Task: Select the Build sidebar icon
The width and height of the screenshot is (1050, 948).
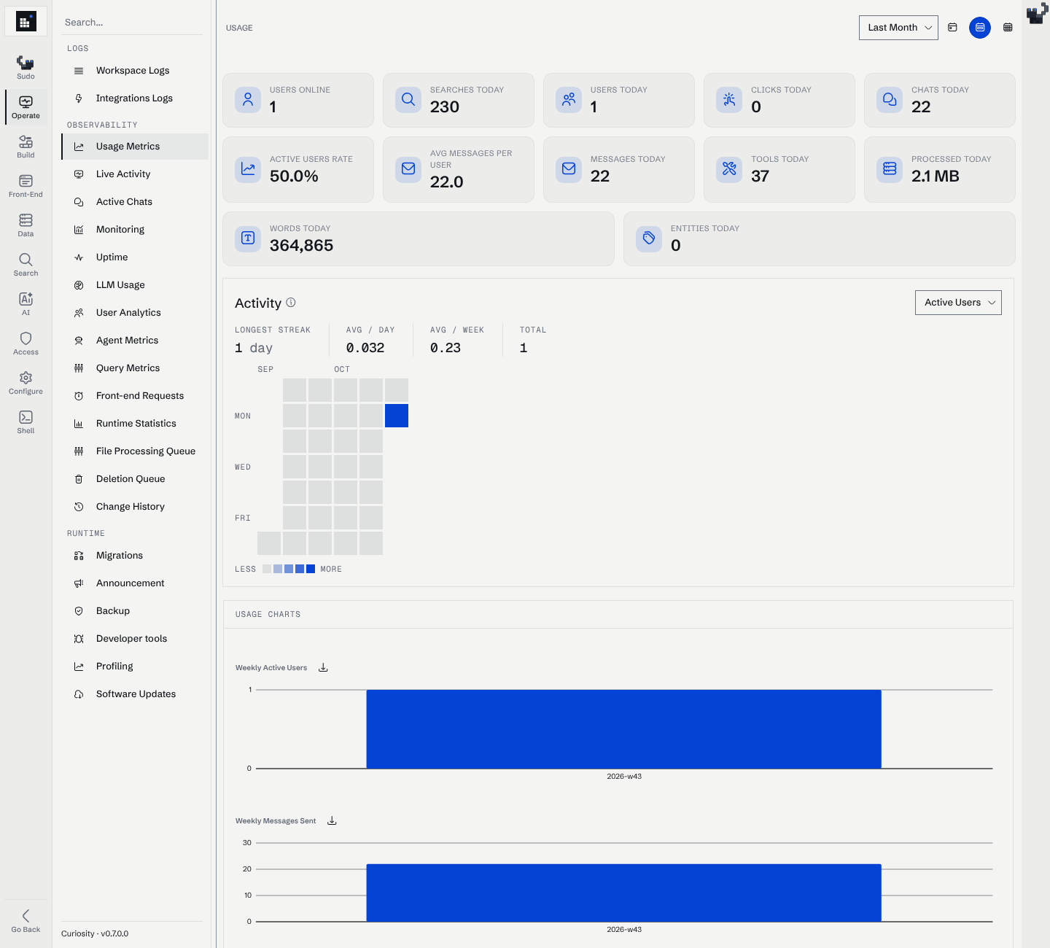Action: [26, 146]
